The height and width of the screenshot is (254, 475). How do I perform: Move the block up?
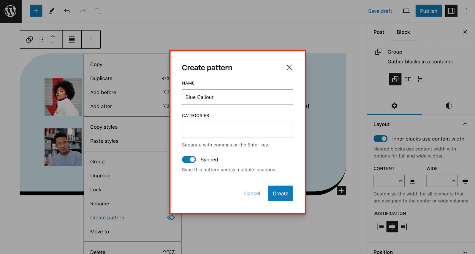point(53,36)
